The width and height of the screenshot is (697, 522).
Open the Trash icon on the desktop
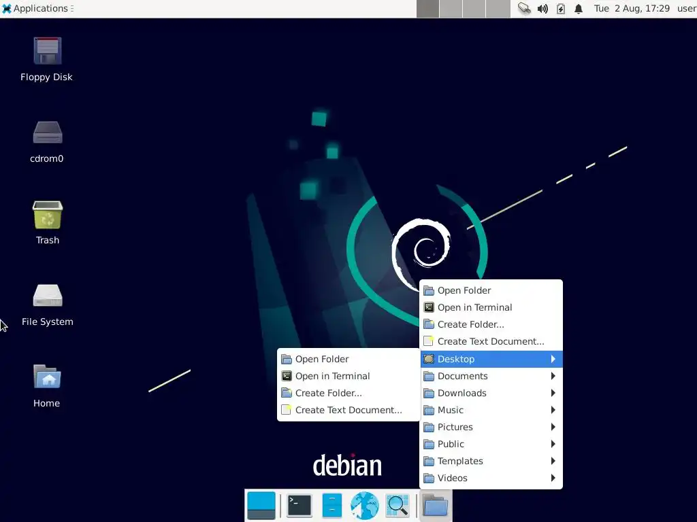pos(48,215)
